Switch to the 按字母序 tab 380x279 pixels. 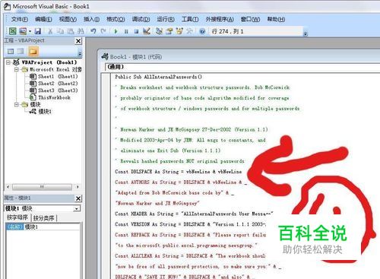(x=17, y=217)
